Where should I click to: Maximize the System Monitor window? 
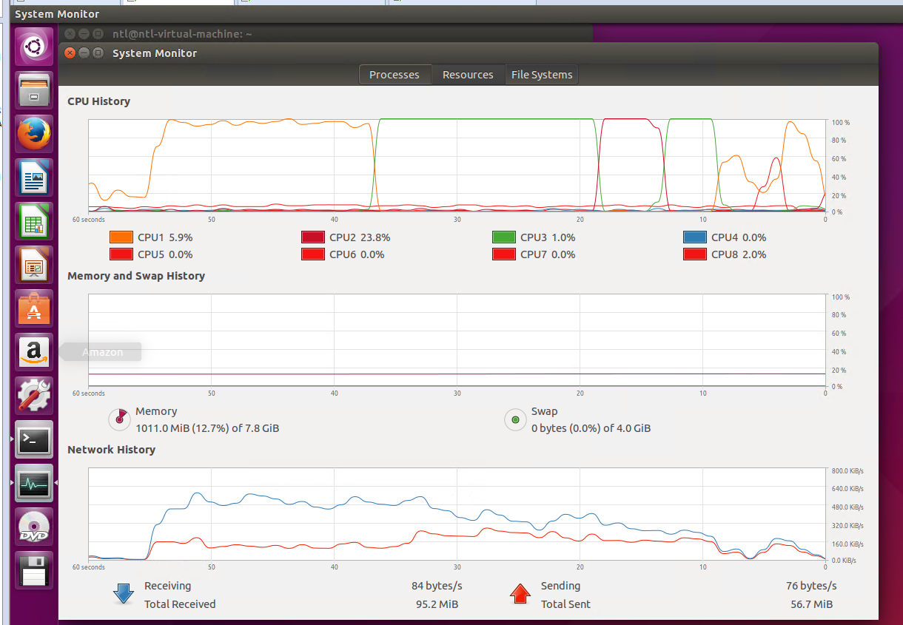click(98, 53)
